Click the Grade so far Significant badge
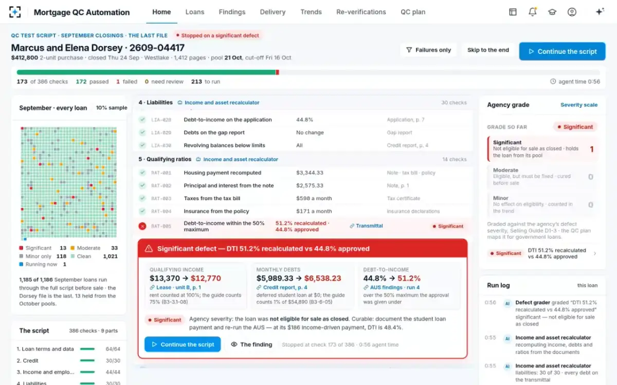The width and height of the screenshot is (617, 385). [575, 127]
